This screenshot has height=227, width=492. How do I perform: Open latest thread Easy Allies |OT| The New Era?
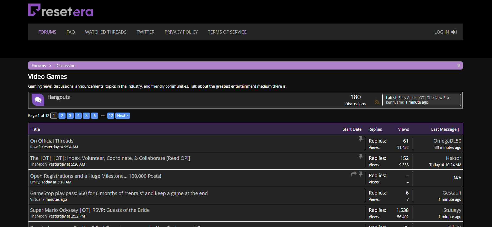pyautogui.click(x=423, y=98)
